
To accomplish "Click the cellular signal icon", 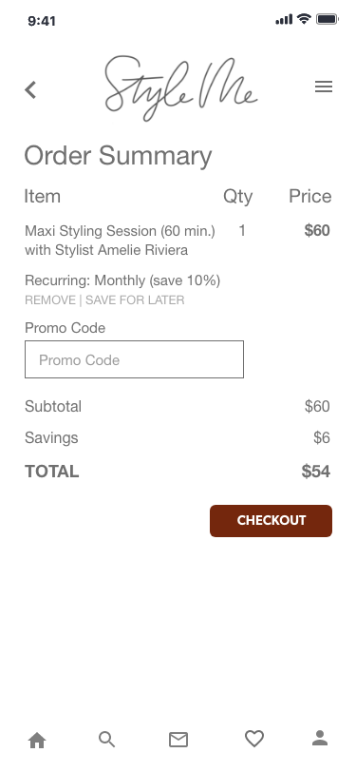I will 284,20.
